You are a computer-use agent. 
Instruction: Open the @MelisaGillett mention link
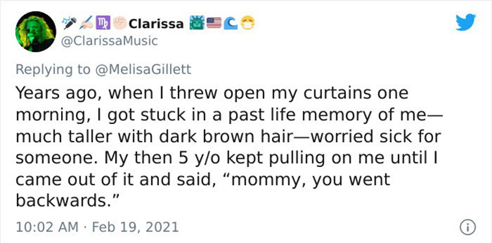(x=142, y=70)
